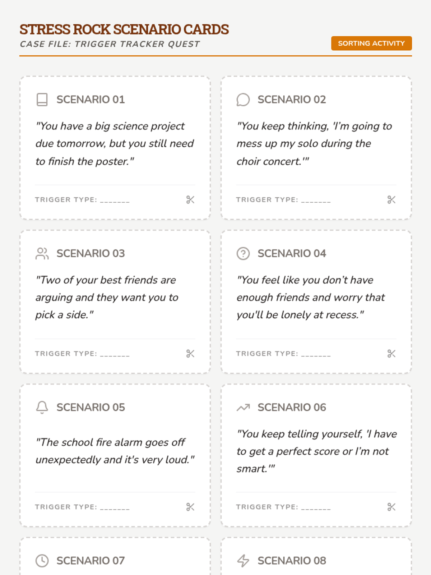
Task: Click the Scenario 02 heading
Action: point(292,100)
